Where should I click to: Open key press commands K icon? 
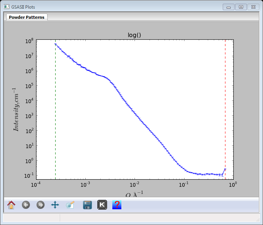click(102, 205)
